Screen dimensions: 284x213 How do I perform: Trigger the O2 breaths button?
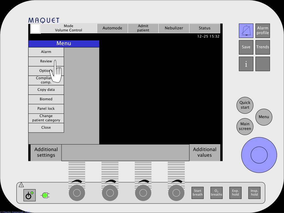pos(216,193)
